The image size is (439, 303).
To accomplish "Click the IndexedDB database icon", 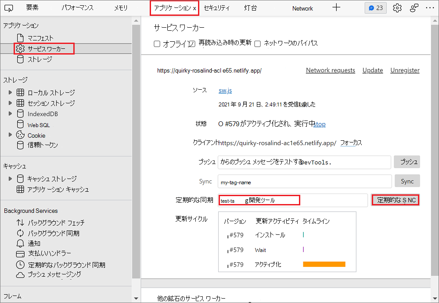I will (x=20, y=113).
